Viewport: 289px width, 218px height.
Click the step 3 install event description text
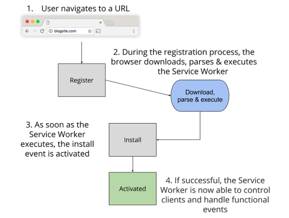[57, 139]
